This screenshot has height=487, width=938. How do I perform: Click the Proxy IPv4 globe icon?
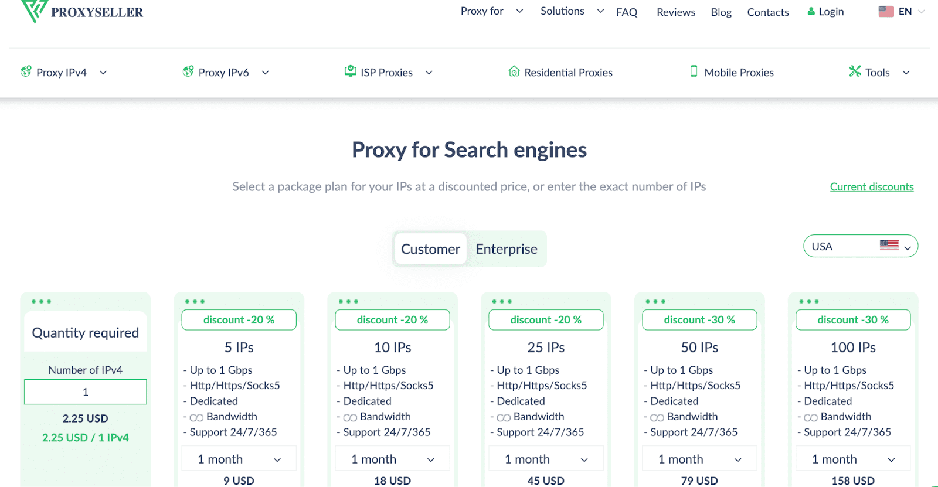26,71
